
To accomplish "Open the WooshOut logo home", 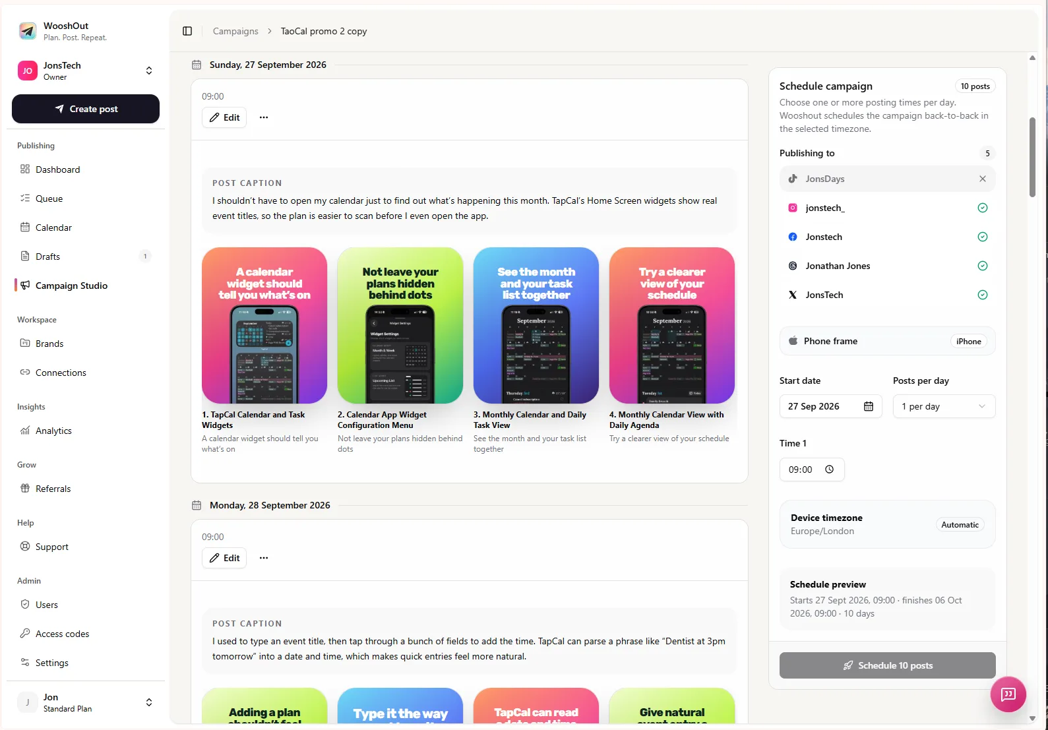I will (x=28, y=31).
